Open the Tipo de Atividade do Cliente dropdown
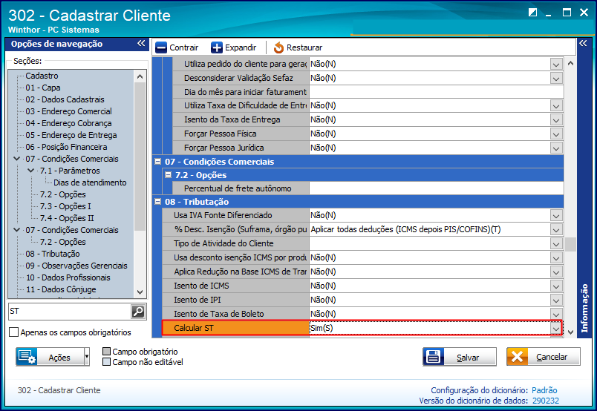 click(556, 243)
